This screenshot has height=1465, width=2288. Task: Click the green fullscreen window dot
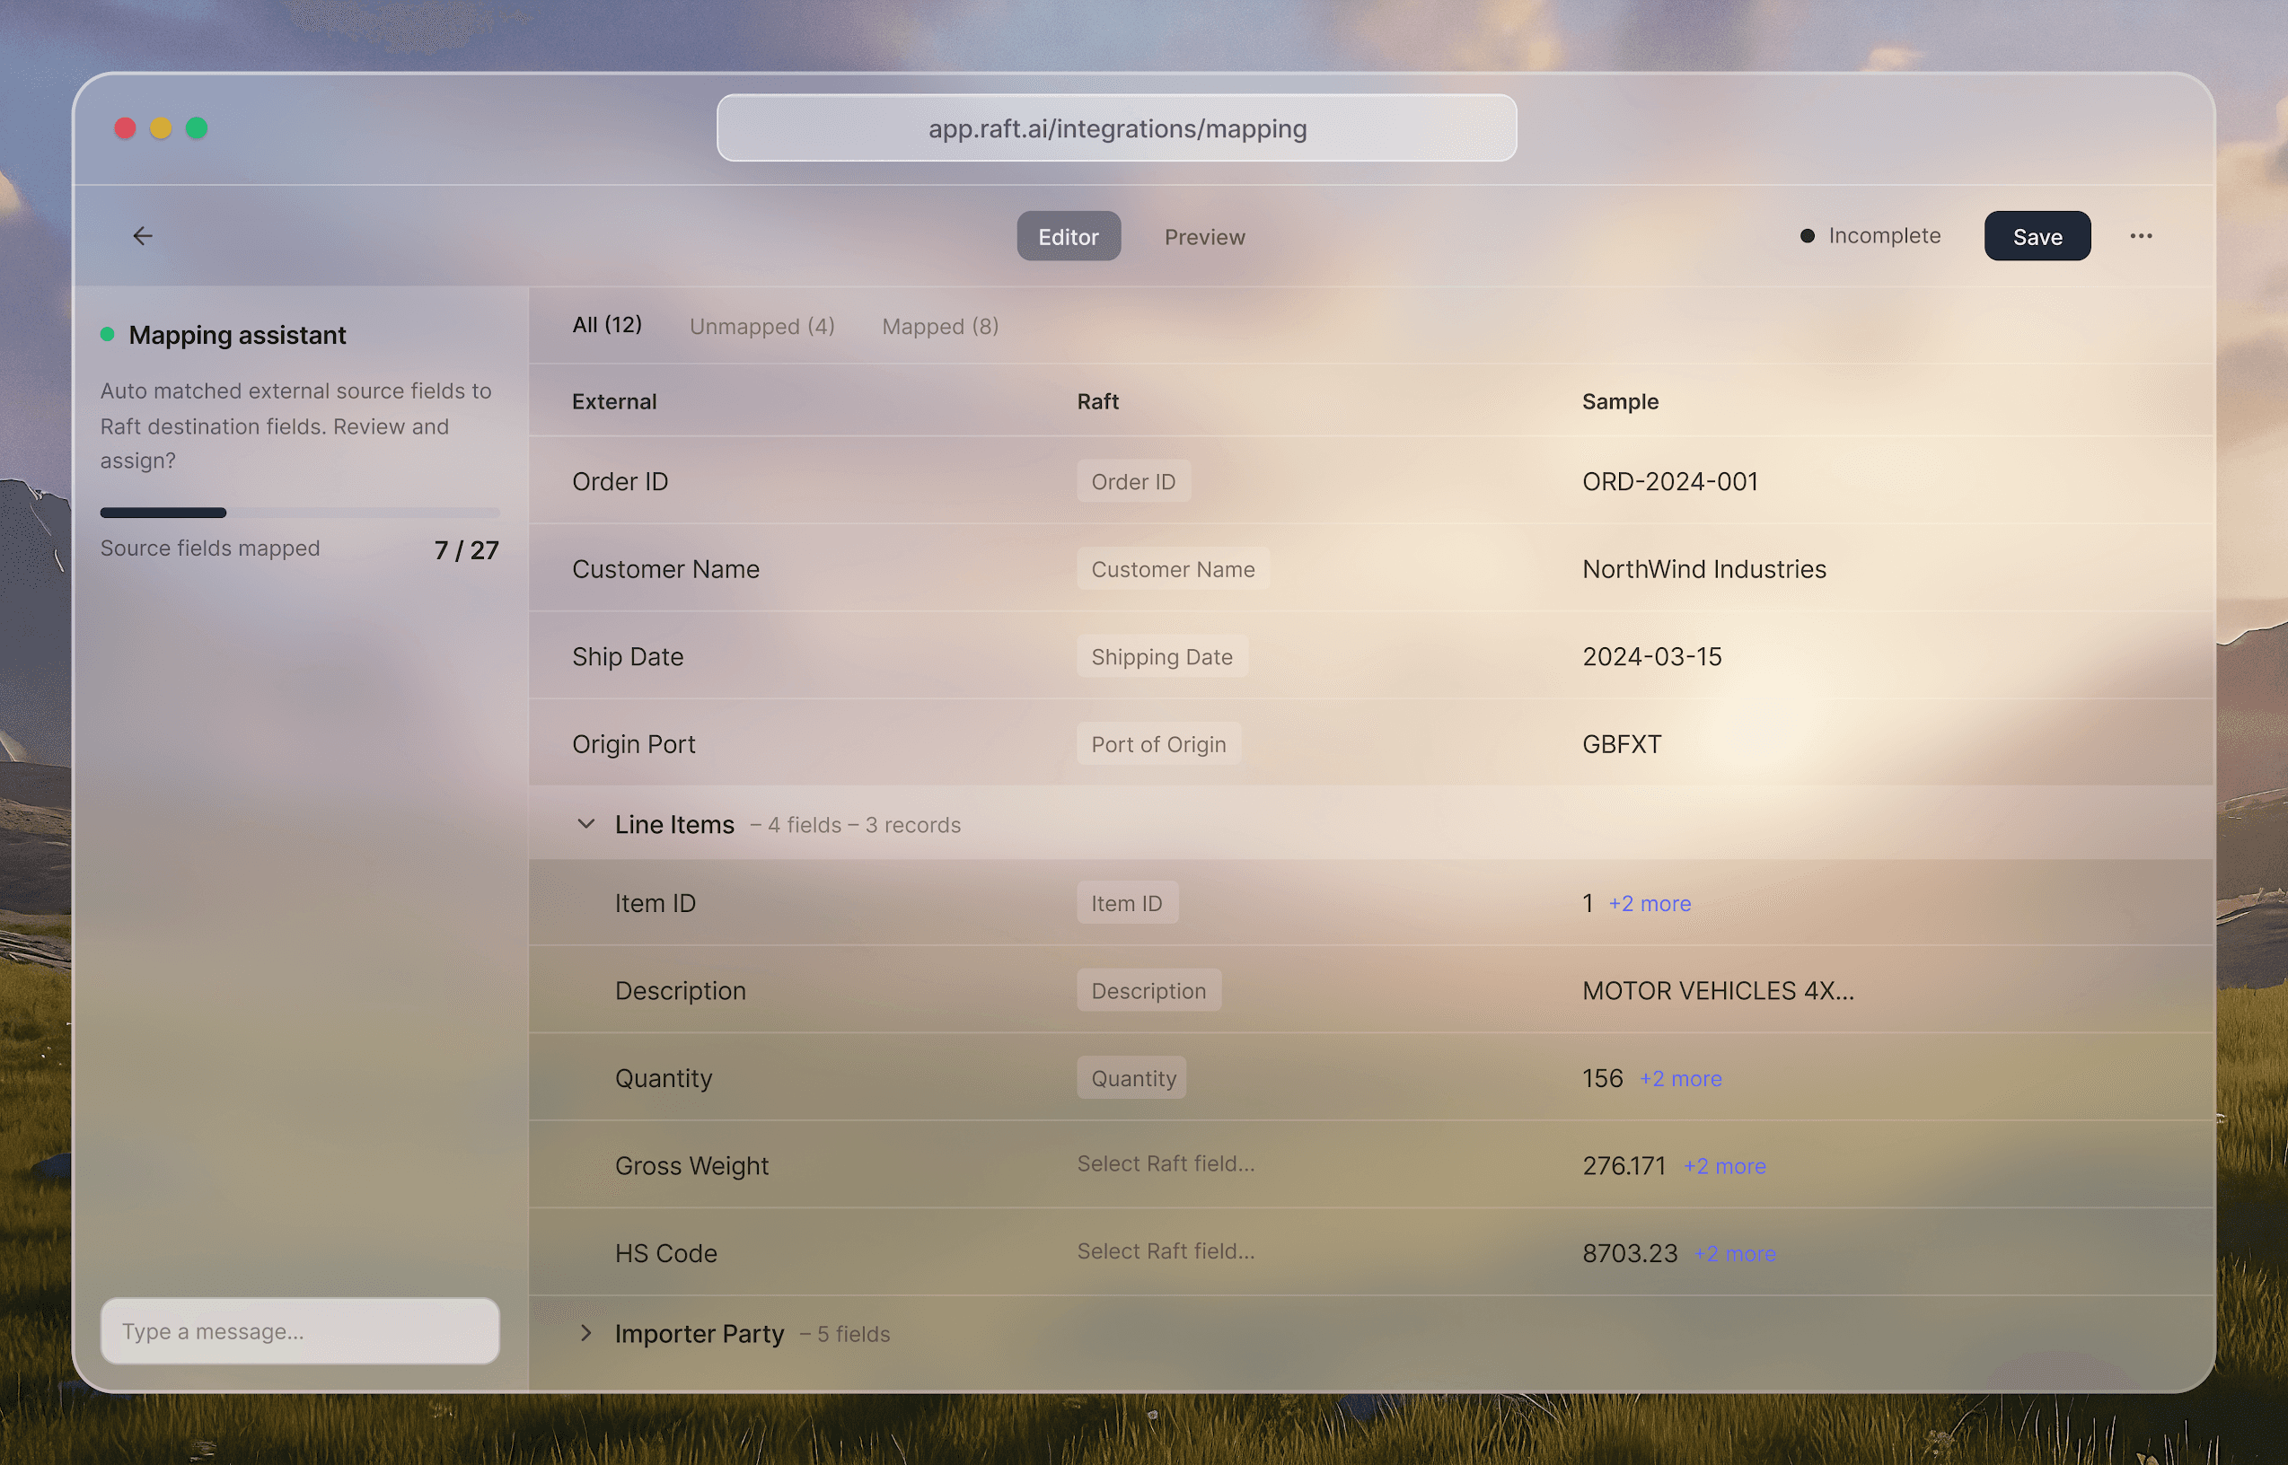(197, 128)
